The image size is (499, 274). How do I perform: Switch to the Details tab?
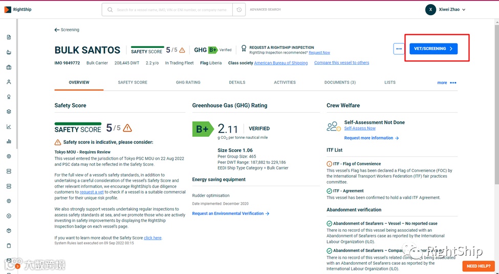(237, 83)
